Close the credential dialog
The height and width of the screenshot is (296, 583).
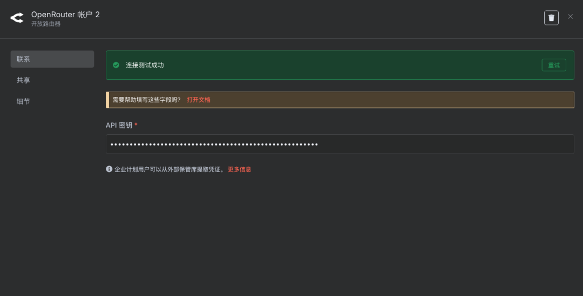[x=571, y=16]
